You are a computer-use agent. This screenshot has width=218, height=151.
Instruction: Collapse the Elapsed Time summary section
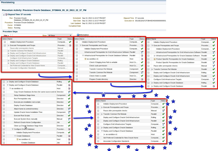pos(4,14)
